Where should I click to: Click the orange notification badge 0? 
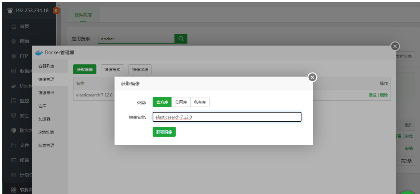pyautogui.click(x=56, y=11)
